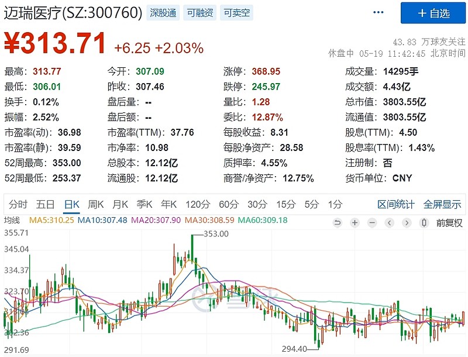Click the MA10:307.48 moving average label
Screen dimensions: 468x357
point(102,220)
